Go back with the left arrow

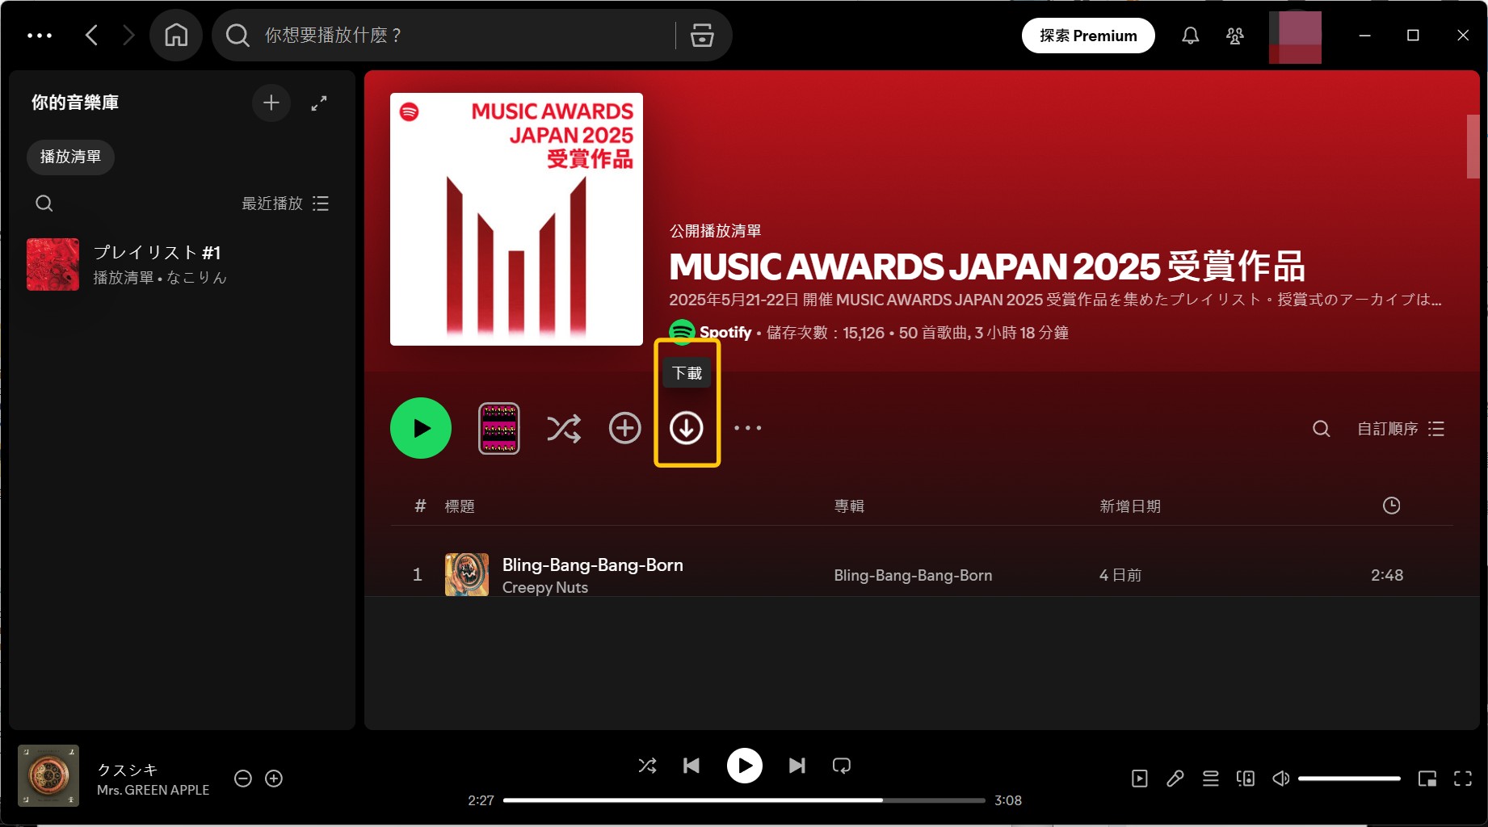click(x=91, y=36)
